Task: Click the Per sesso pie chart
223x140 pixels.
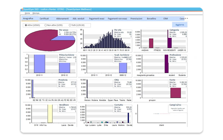Action: click(x=50, y=40)
